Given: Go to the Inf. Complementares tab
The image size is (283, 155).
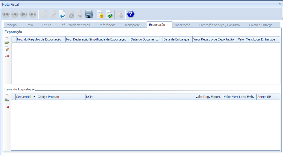Looking at the screenshot, I should pyautogui.click(x=75, y=25).
